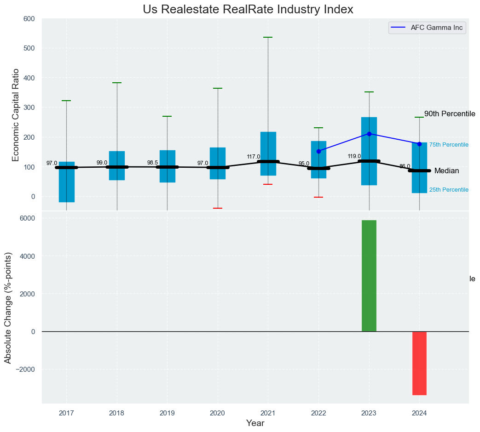The image size is (480, 432).
Task: Click the 117.0 median label for 2021
Action: click(253, 157)
